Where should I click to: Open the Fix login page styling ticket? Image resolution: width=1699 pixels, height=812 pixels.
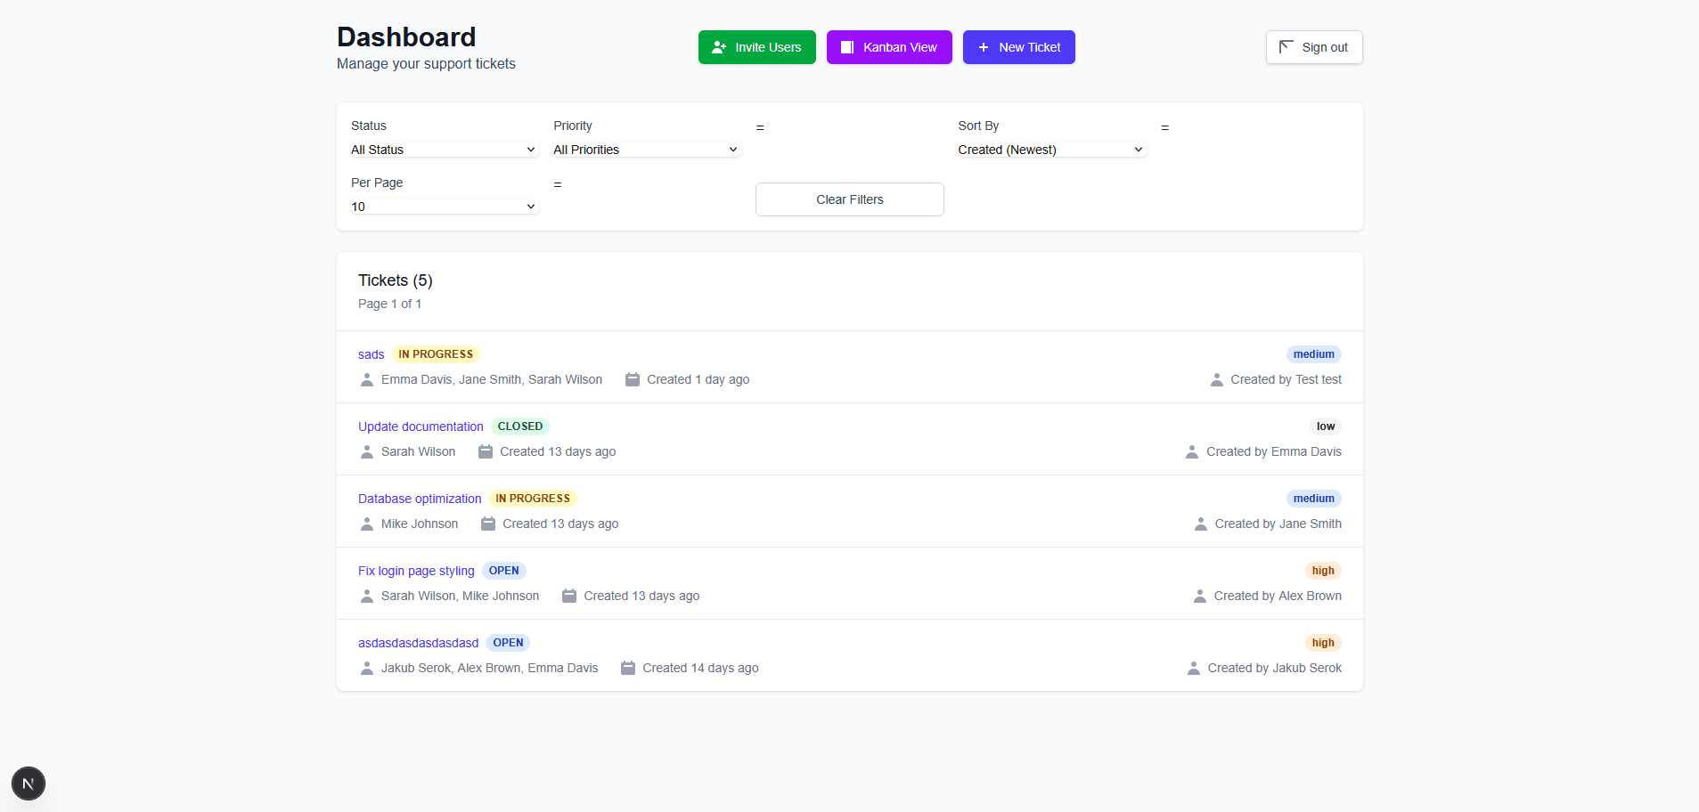click(415, 571)
